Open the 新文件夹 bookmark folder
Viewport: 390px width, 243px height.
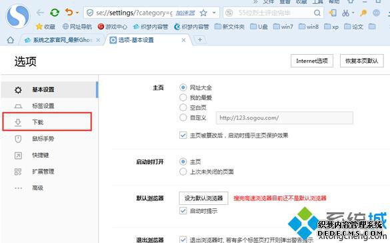[x=229, y=27]
